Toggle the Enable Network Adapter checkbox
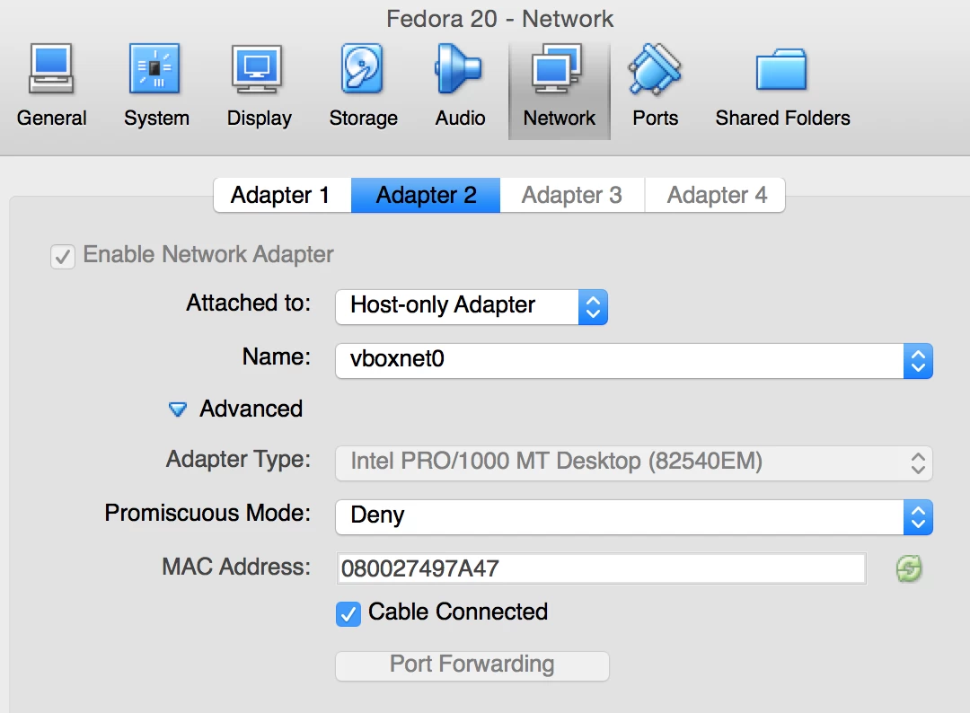Viewport: 970px width, 713px height. [x=63, y=256]
